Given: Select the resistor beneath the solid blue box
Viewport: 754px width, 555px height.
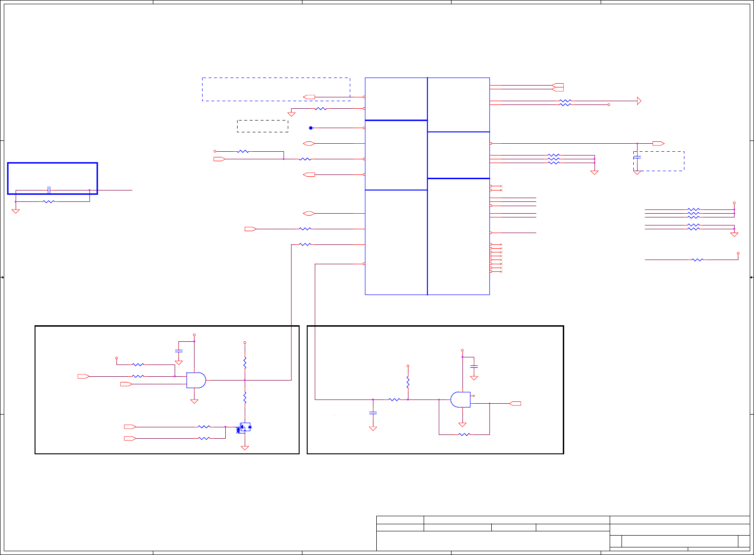Looking at the screenshot, I should click(49, 201).
